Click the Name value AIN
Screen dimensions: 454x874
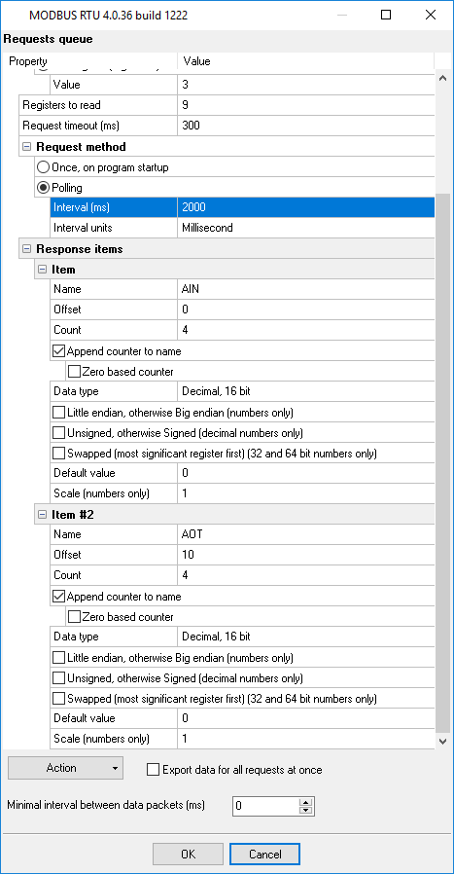coord(306,289)
